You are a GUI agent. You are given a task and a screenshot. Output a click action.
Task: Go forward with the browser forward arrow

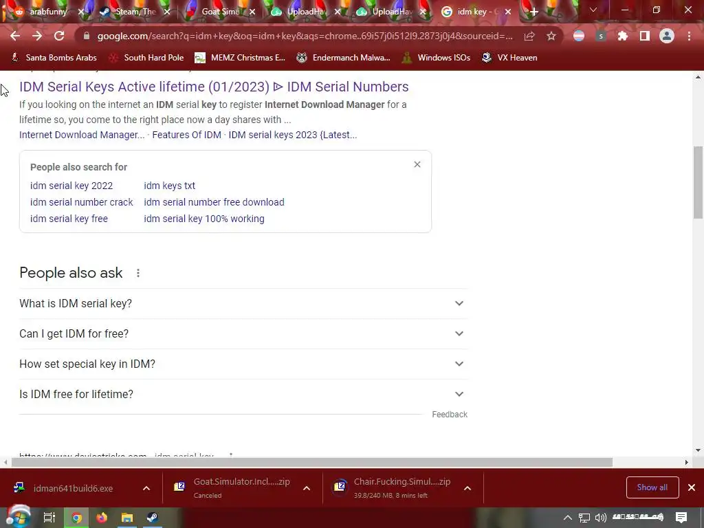pos(37,36)
